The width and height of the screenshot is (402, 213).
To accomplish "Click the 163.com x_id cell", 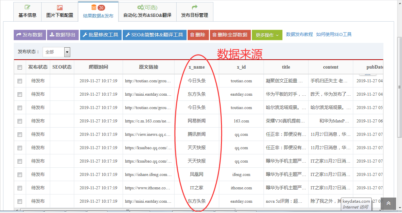I will [x=241, y=121].
